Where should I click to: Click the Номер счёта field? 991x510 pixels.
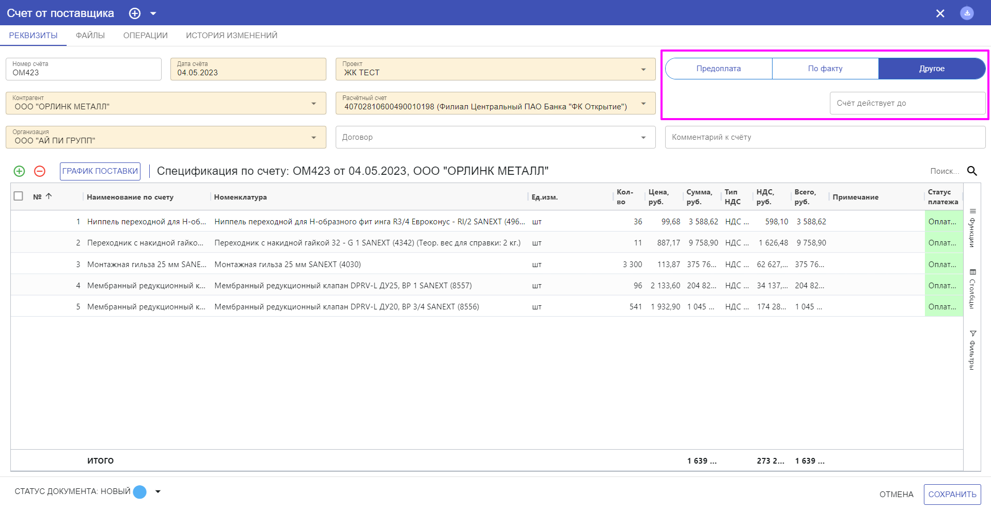84,69
